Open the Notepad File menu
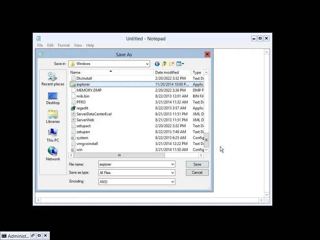 tap(40, 45)
